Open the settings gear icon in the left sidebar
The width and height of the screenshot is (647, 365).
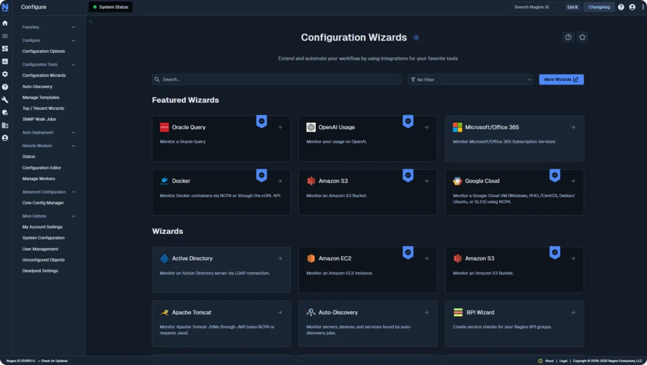pos(5,75)
